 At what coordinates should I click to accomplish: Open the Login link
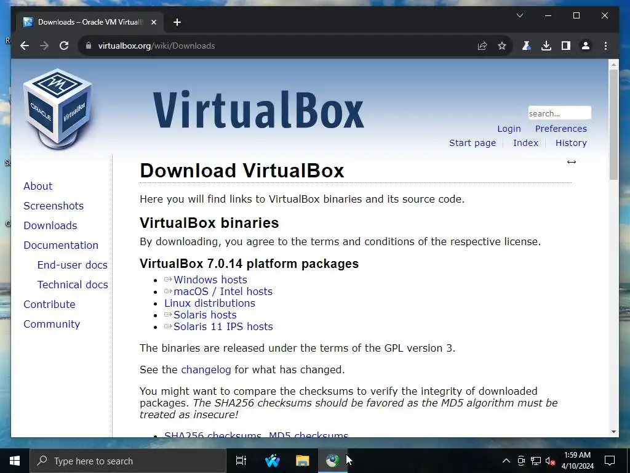point(509,129)
